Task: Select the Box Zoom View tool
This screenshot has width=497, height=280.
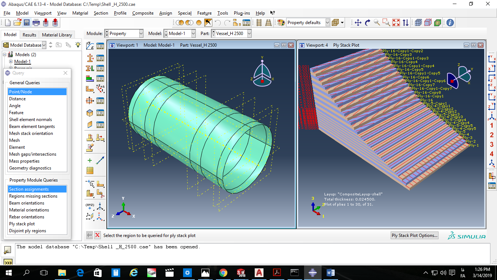Action: (x=387, y=23)
